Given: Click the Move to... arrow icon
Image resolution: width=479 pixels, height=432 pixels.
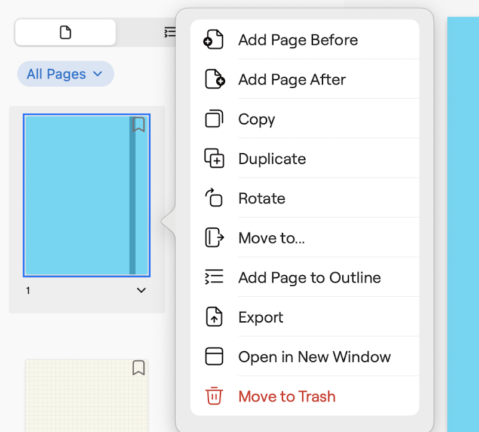Looking at the screenshot, I should [x=214, y=238].
